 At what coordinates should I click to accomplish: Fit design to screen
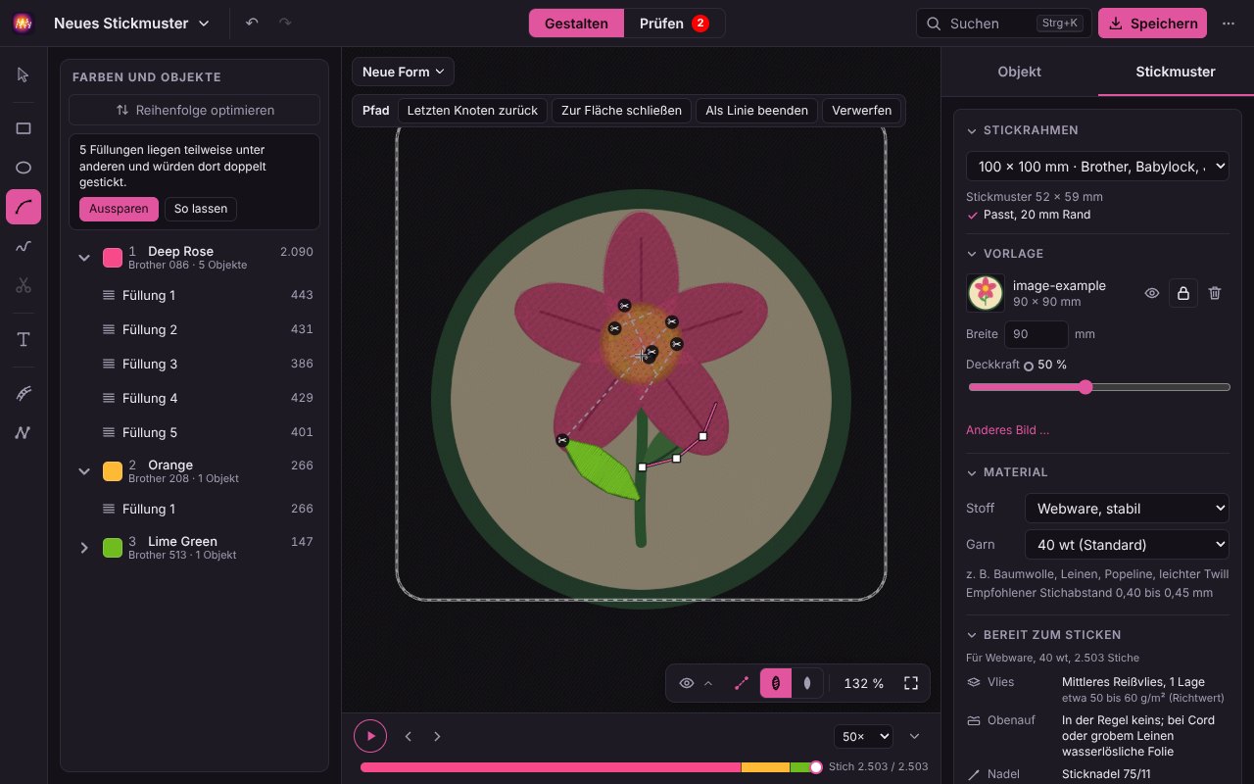[911, 683]
